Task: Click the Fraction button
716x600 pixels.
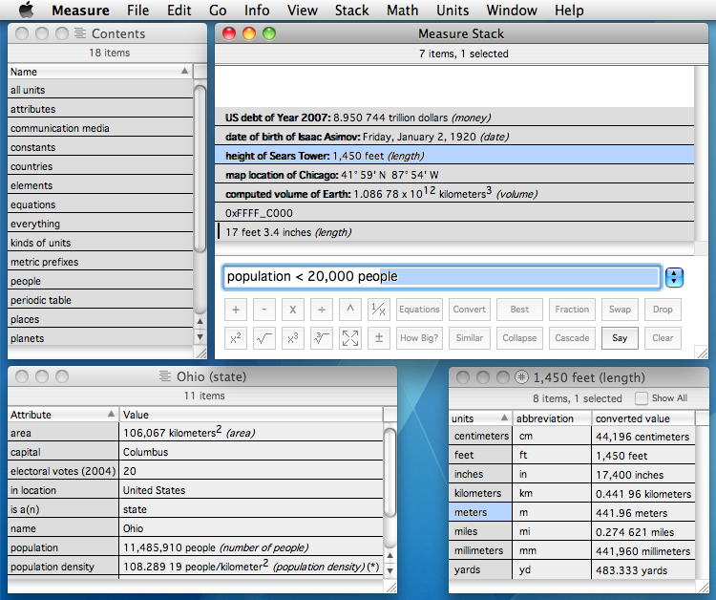Action: (572, 310)
